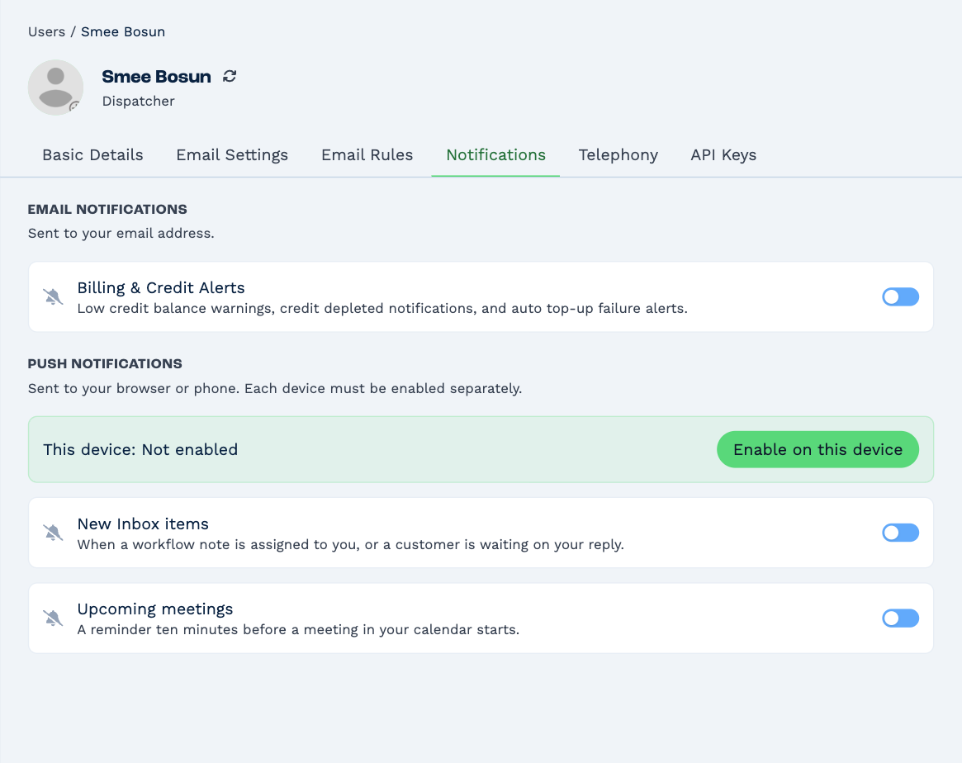Viewport: 962px width, 763px height.
Task: Click the PUSH NOTIFICATIONS heading
Action: (x=105, y=363)
